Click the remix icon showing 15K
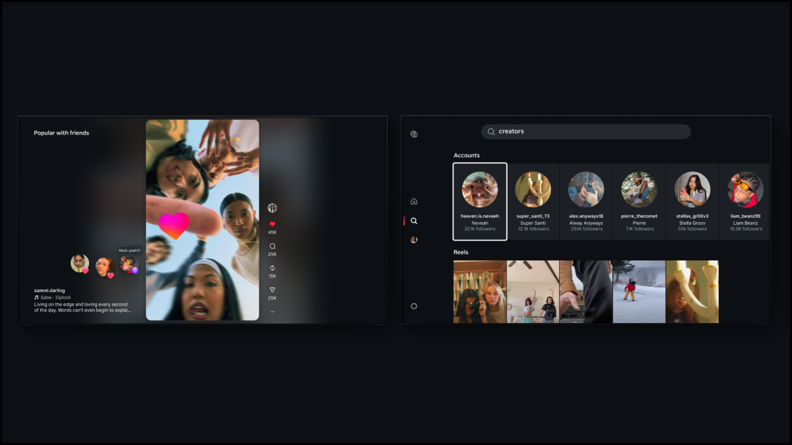This screenshot has height=445, width=792. point(272,267)
